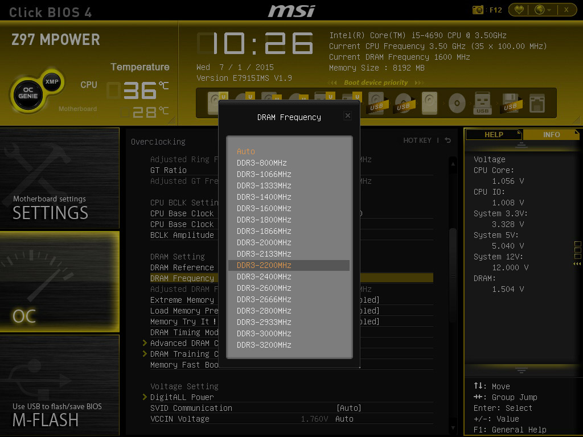Choose DDR3-2600MHz option

pyautogui.click(x=264, y=288)
